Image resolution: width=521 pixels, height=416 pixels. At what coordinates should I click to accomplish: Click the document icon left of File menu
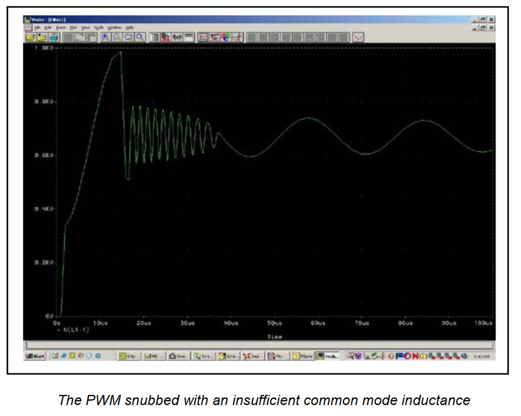[x=28, y=27]
